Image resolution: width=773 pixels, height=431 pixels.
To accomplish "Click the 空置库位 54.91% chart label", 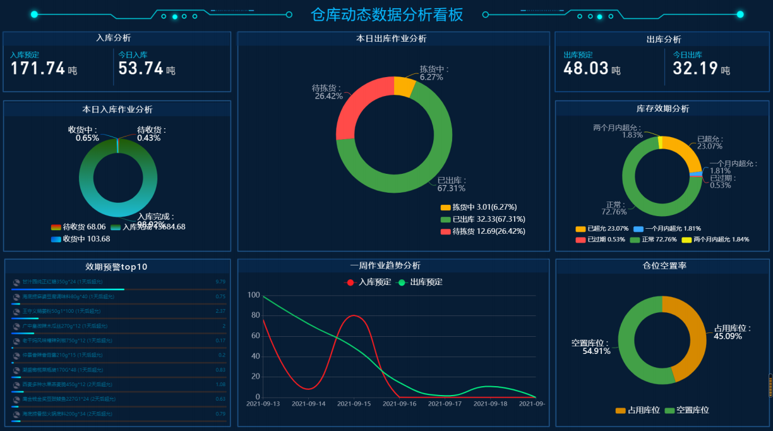I will (591, 347).
